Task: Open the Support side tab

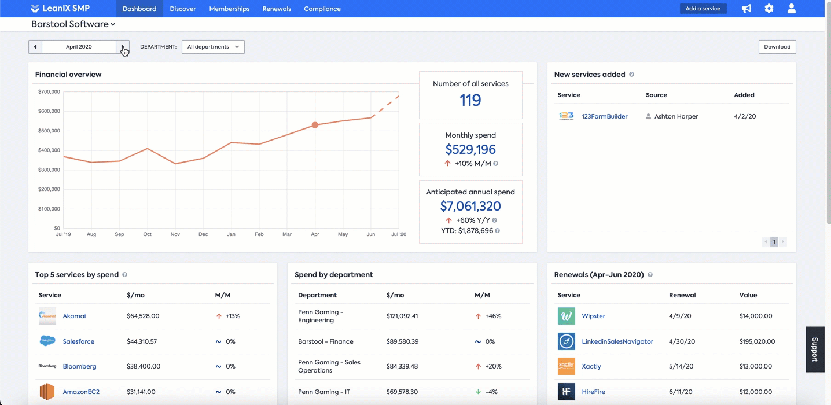Action: [815, 349]
